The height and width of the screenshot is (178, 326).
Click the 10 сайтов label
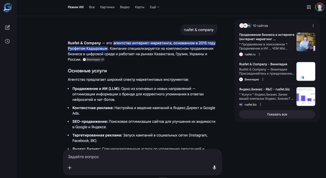tap(260, 26)
